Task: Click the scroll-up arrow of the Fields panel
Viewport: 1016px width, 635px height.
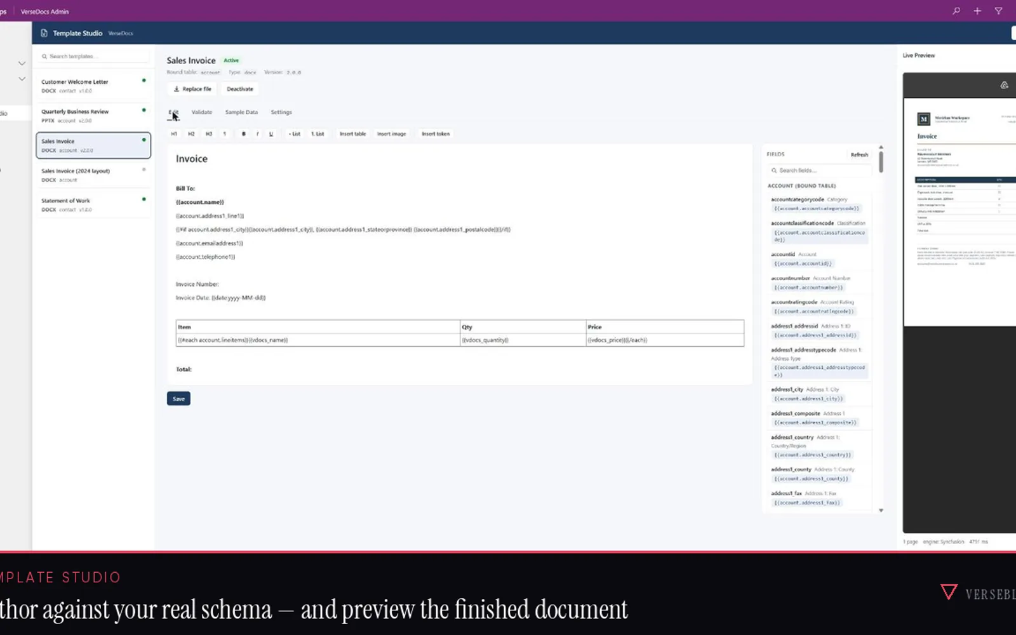Action: coord(881,147)
